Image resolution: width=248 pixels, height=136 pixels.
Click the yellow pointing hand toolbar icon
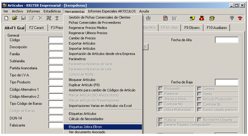pos(192,18)
